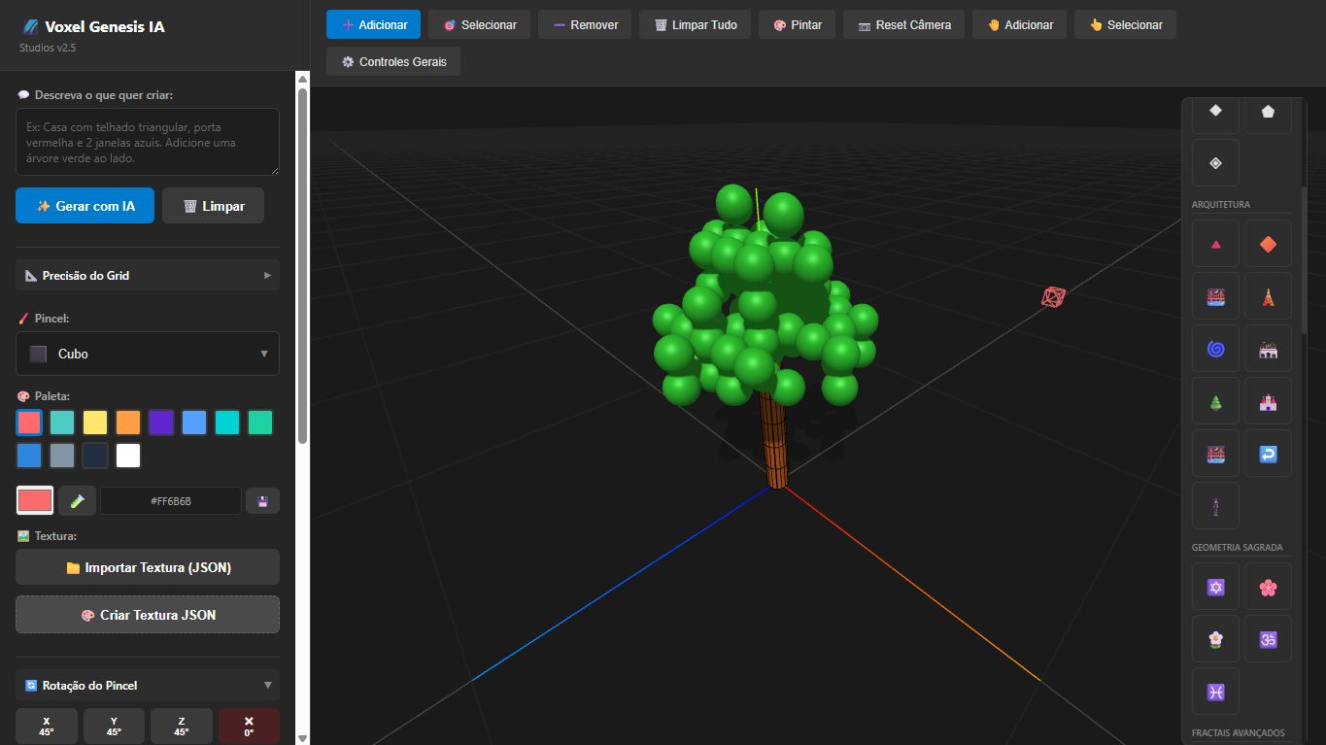Insert the blue spiral preset
The height and width of the screenshot is (745, 1326).
[x=1215, y=349]
